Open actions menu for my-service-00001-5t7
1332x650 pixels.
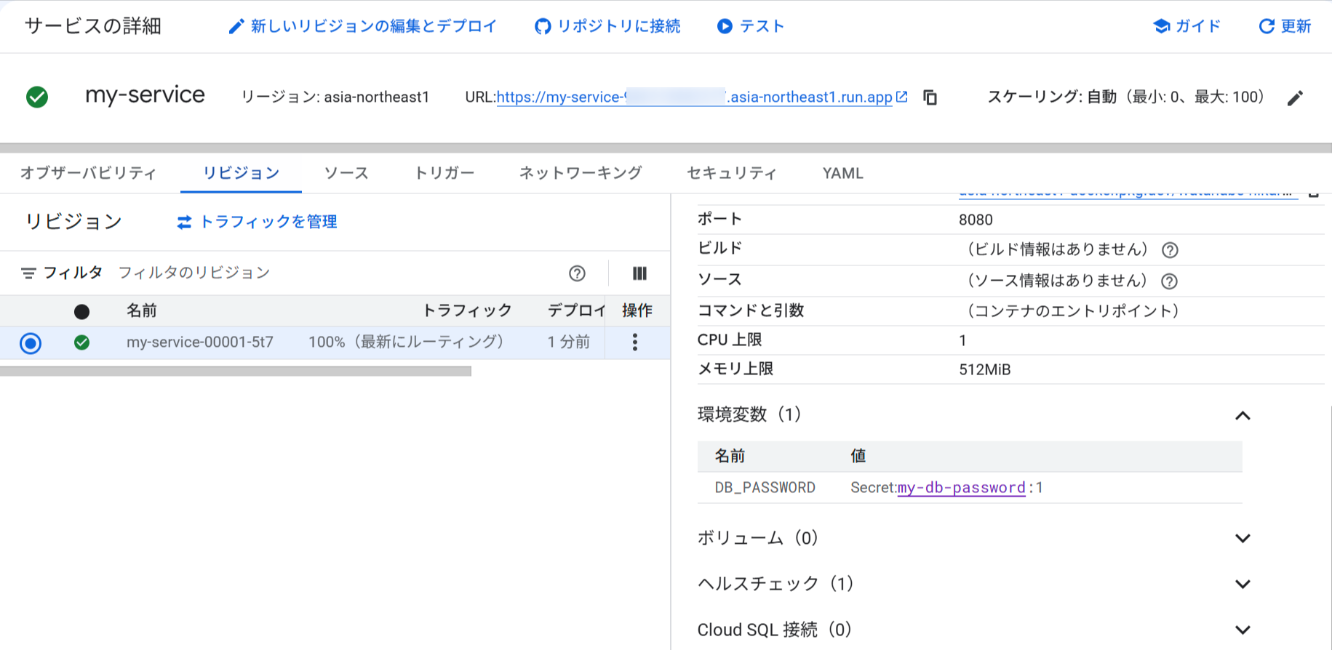pyautogui.click(x=635, y=342)
